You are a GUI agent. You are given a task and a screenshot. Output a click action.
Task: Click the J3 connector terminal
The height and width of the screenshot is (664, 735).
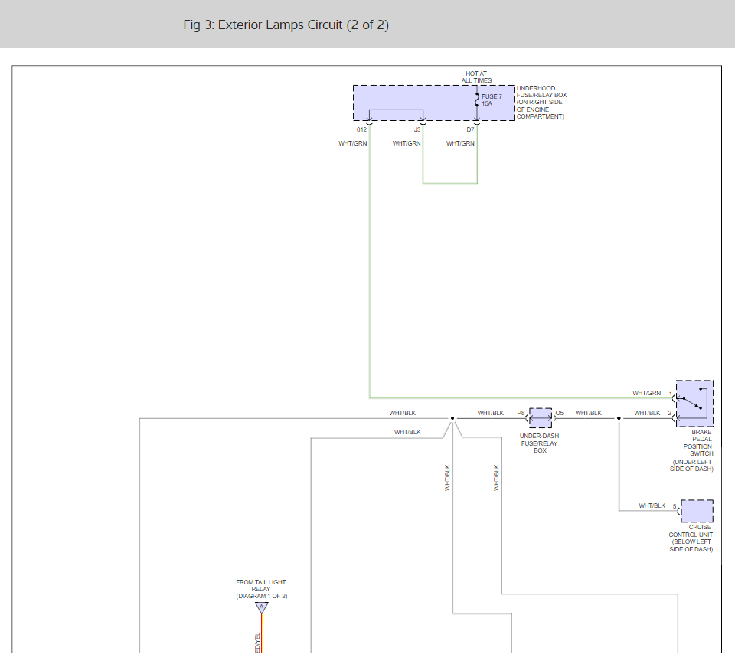coord(423,121)
